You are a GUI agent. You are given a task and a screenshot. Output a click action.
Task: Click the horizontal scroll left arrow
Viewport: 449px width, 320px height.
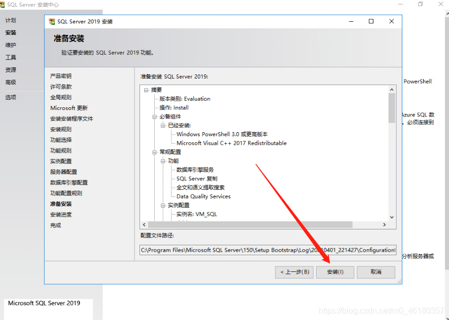click(x=144, y=225)
